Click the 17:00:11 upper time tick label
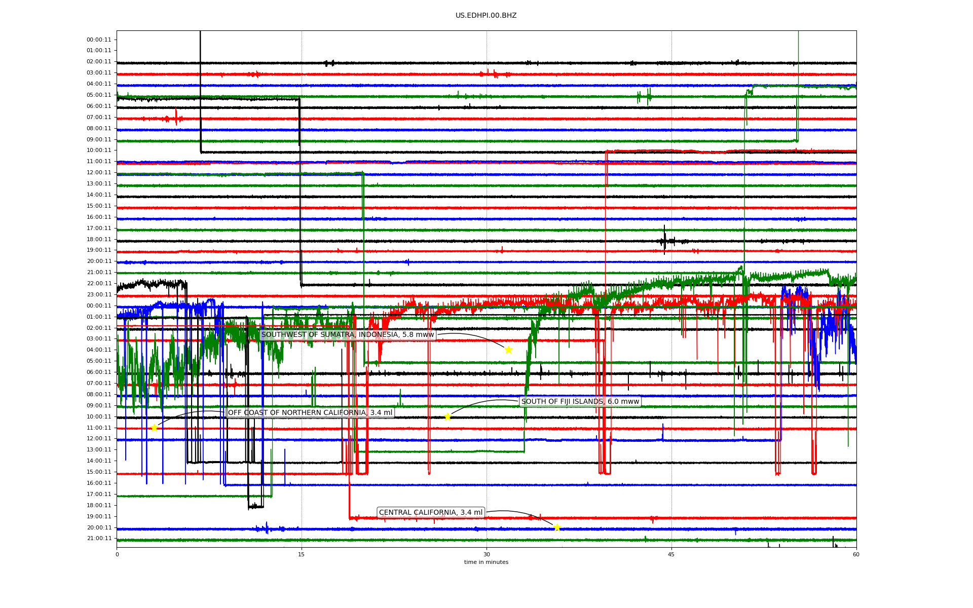The height and width of the screenshot is (608, 973). point(99,228)
